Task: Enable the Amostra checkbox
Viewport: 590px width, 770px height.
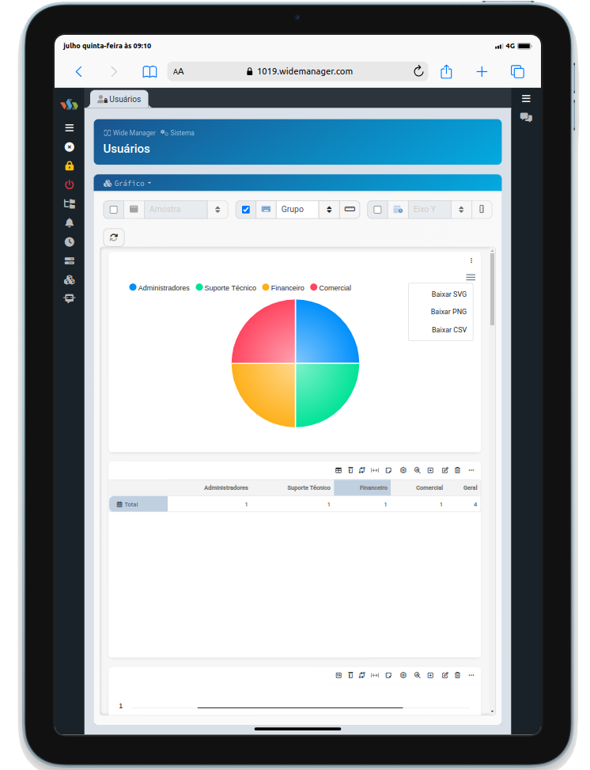Action: pyautogui.click(x=114, y=210)
